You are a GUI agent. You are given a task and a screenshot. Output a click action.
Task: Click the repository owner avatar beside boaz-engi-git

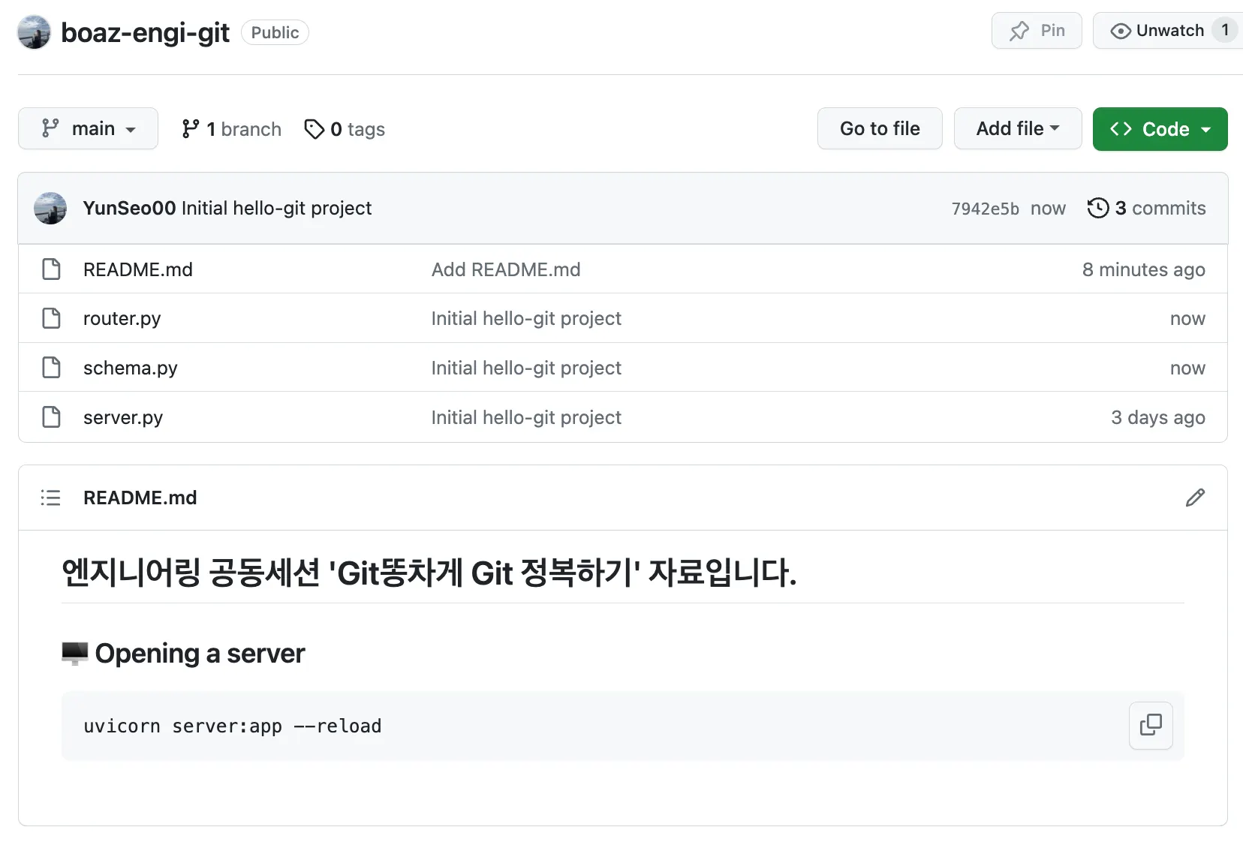(34, 32)
